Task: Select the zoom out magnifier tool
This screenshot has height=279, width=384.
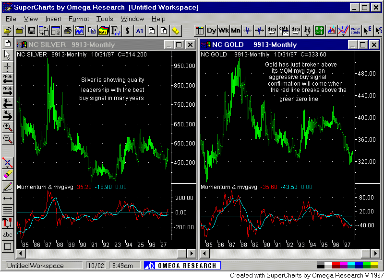Action: (8, 139)
